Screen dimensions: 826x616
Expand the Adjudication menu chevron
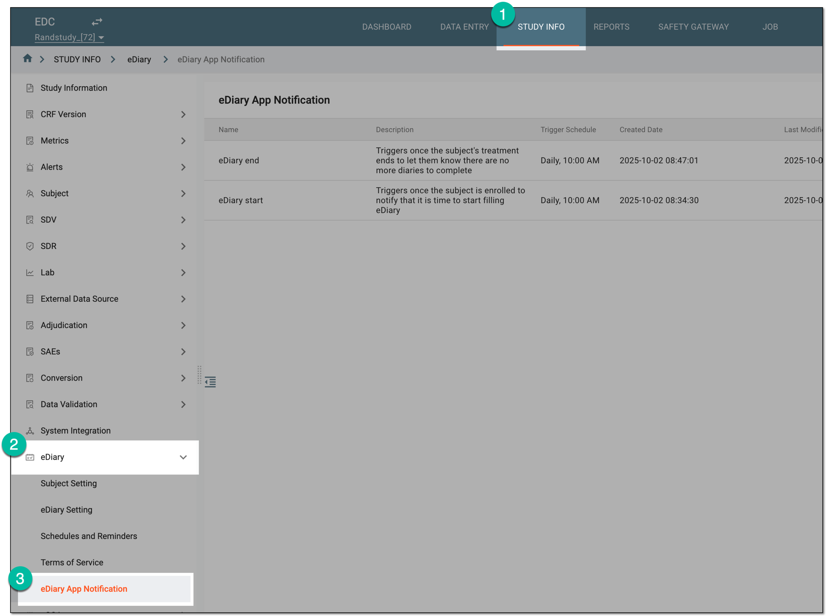pyautogui.click(x=183, y=326)
